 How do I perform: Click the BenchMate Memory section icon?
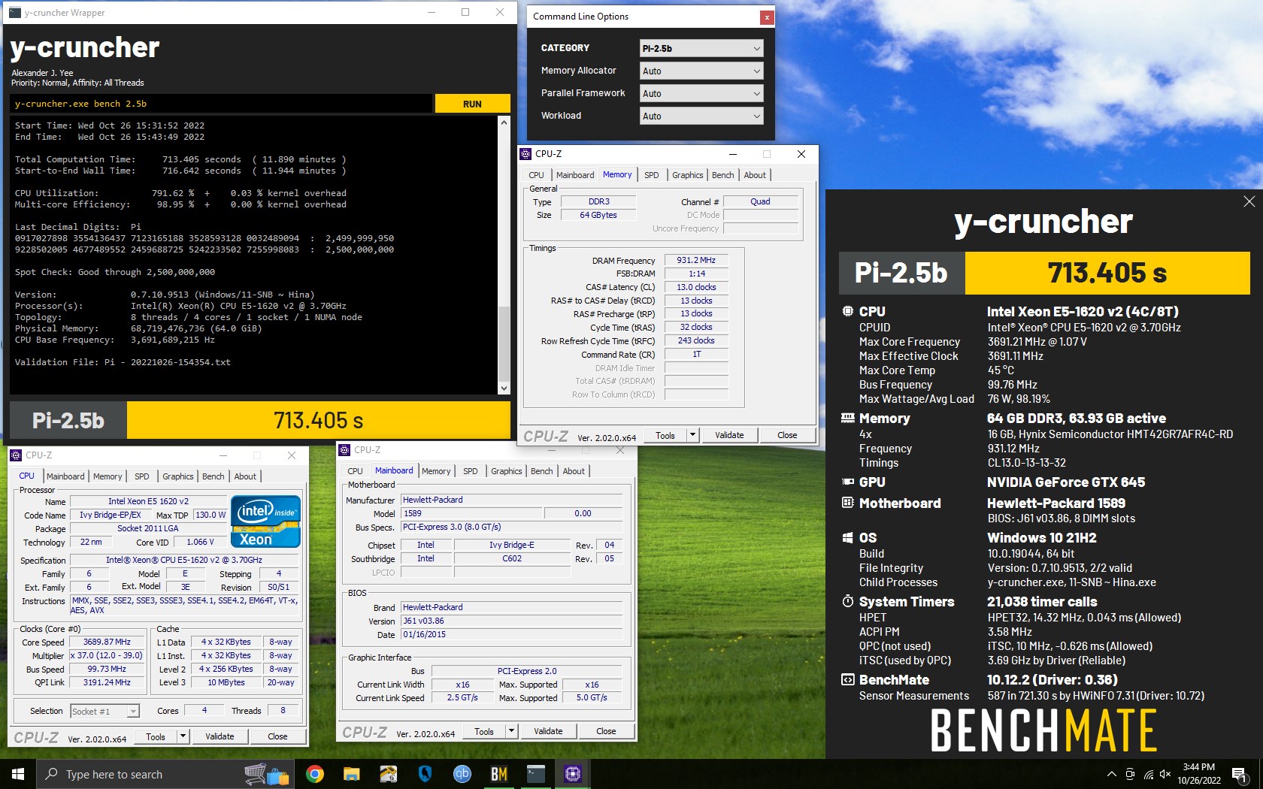[x=847, y=418]
